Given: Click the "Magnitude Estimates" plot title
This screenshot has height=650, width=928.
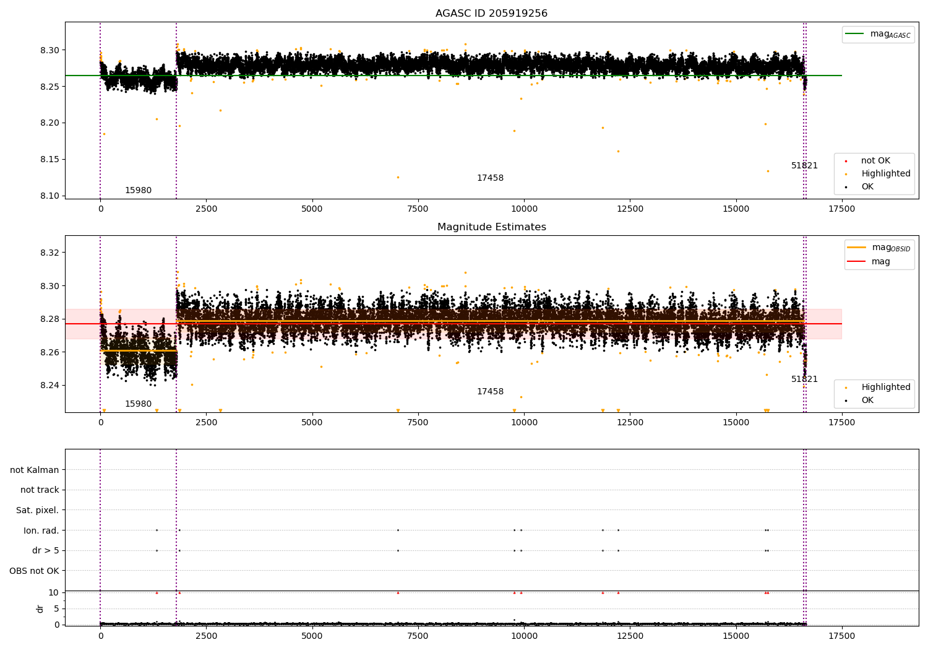Looking at the screenshot, I should (x=491, y=227).
